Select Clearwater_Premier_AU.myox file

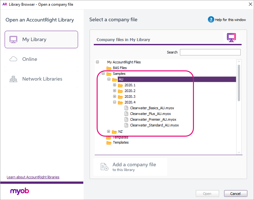(x=153, y=120)
